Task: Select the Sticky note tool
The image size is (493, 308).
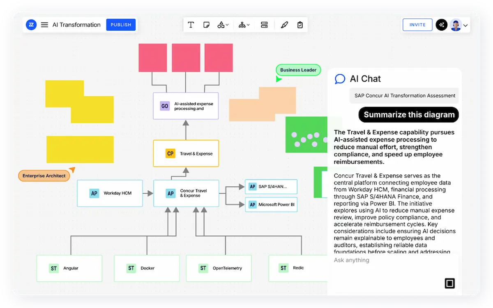Action: (x=206, y=25)
